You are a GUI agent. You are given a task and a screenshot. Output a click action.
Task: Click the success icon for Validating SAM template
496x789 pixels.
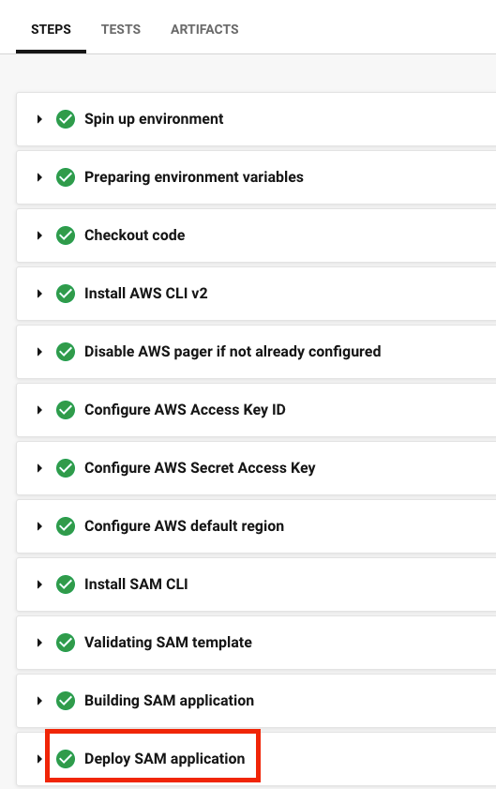click(x=66, y=643)
